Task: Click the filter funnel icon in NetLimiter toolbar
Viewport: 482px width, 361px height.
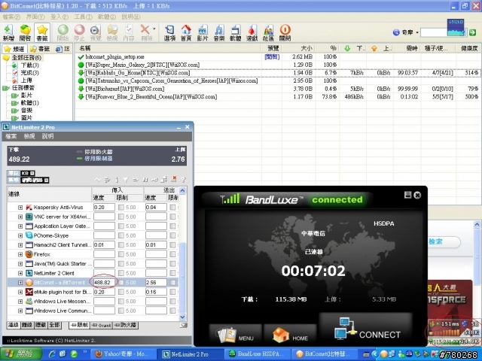Action: click(126, 180)
